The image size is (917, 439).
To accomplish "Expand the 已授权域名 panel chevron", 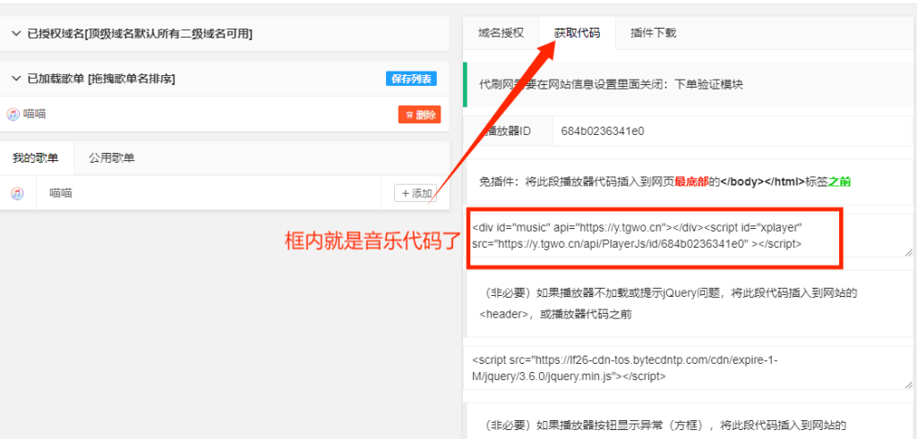I will click(x=16, y=33).
